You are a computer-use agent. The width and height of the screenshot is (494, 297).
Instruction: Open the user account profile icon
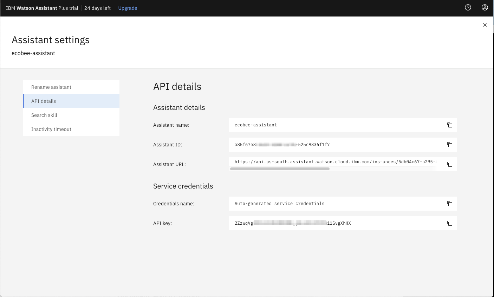485,7
